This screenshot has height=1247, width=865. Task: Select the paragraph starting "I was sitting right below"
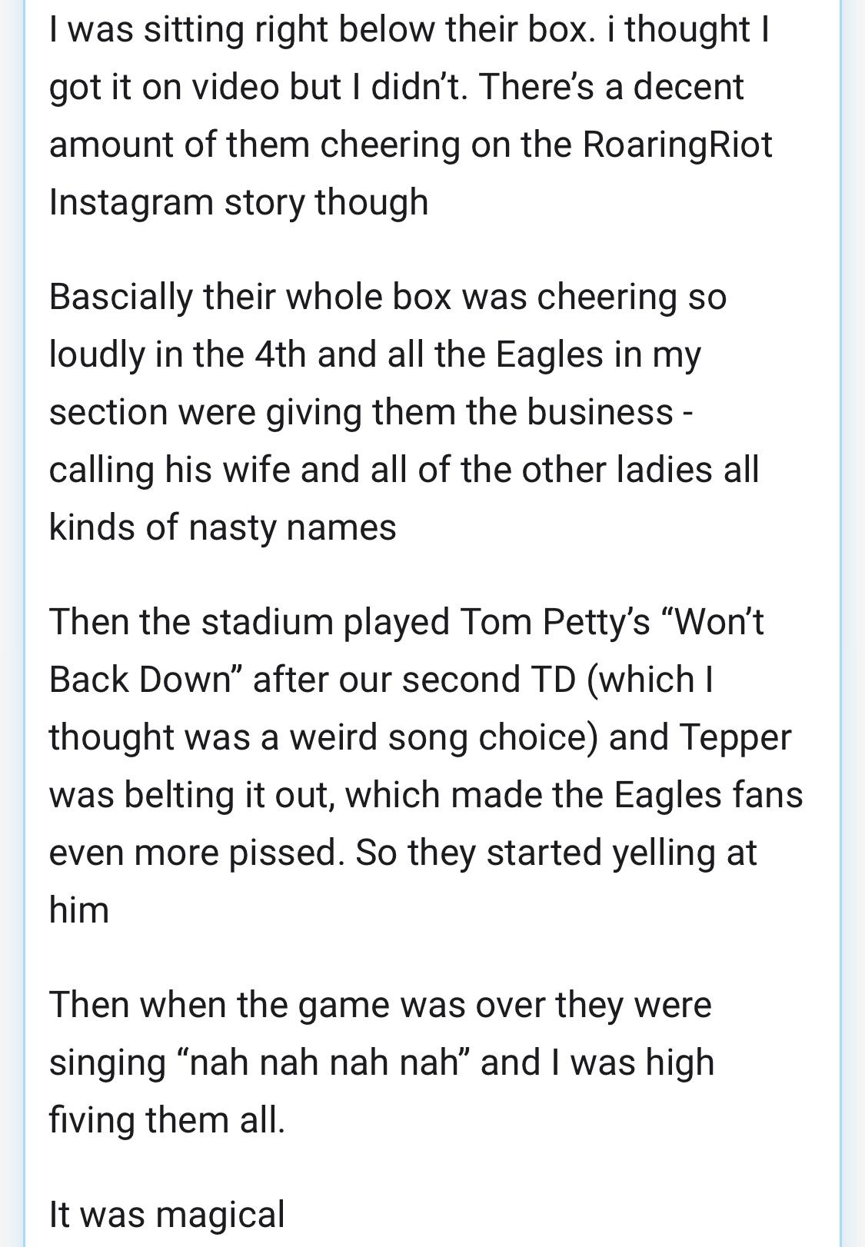point(411,115)
